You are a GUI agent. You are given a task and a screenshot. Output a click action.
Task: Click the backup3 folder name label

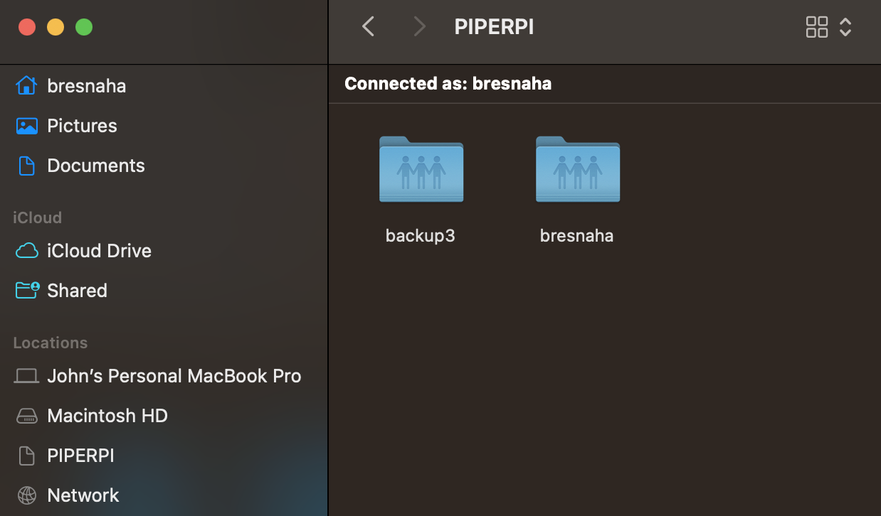click(x=420, y=236)
